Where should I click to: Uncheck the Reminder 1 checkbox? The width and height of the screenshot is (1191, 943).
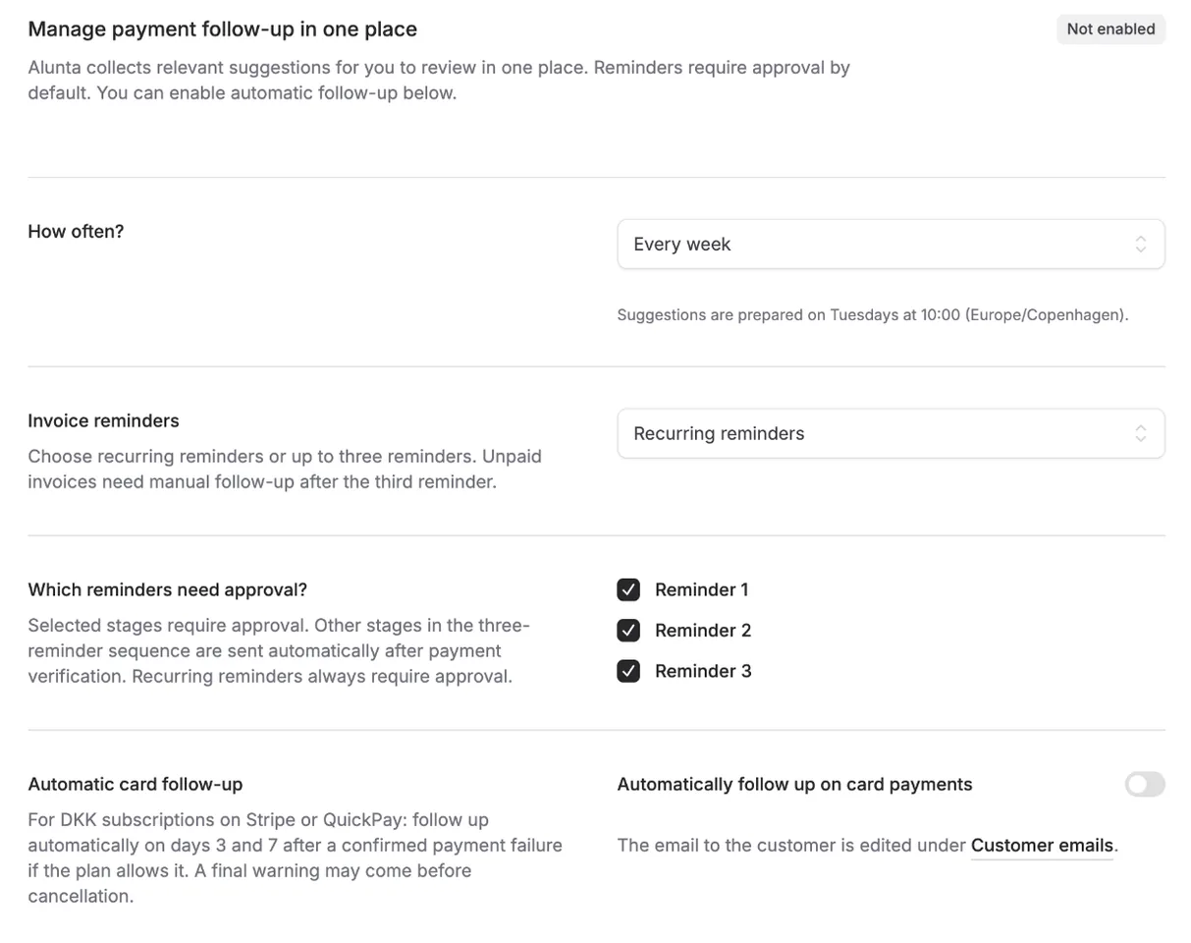point(628,590)
